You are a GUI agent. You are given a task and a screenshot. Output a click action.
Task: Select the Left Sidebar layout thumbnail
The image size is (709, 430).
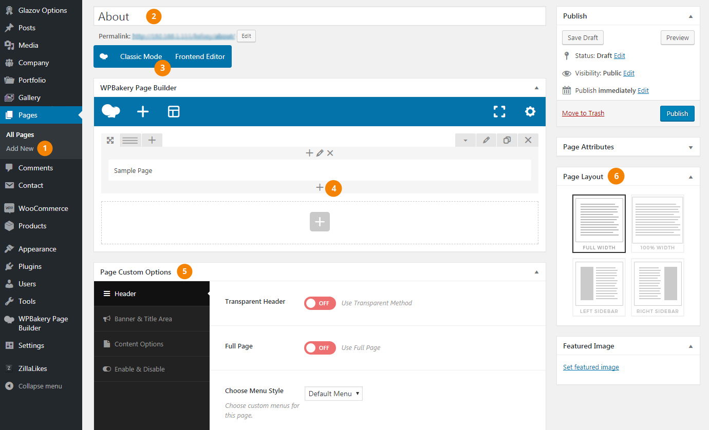coord(599,286)
